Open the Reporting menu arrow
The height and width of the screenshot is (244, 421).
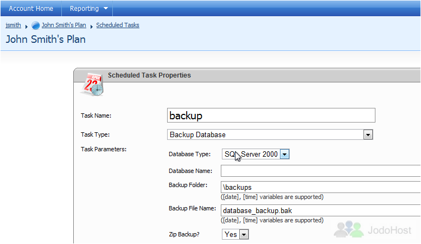(x=106, y=9)
